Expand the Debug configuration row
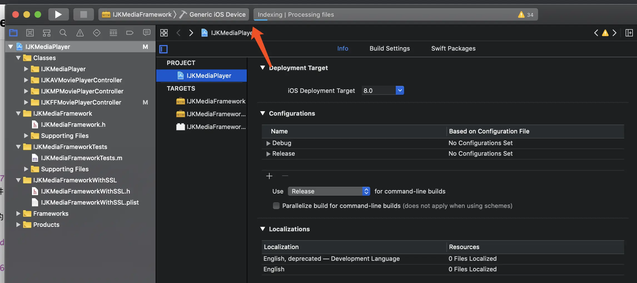The image size is (637, 283). [x=268, y=143]
